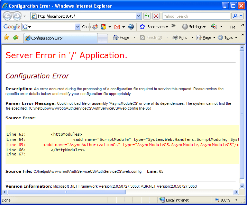Expand the menu bar overflow chevron beside File
Viewport: 247px width, 205px height.
coord(243,25)
